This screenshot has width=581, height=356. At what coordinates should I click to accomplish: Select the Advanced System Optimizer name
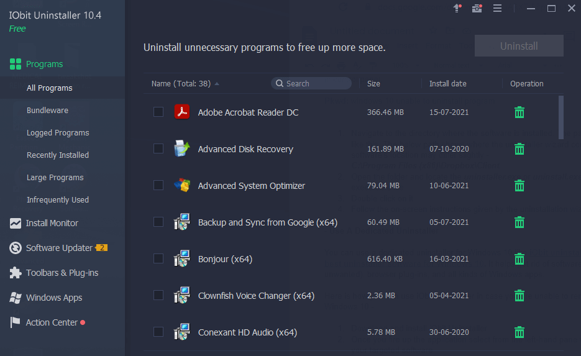251,186
